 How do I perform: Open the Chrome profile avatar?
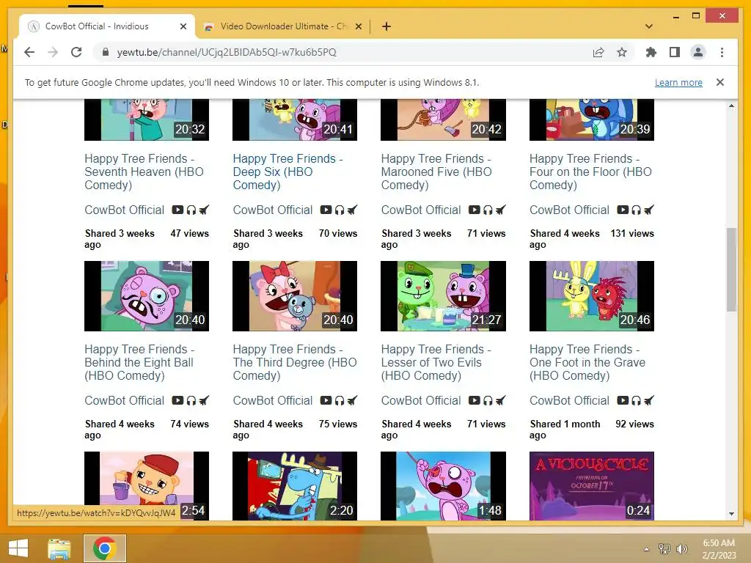point(698,52)
